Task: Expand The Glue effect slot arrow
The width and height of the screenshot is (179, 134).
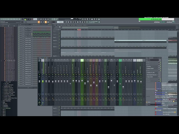Action: [147, 66]
